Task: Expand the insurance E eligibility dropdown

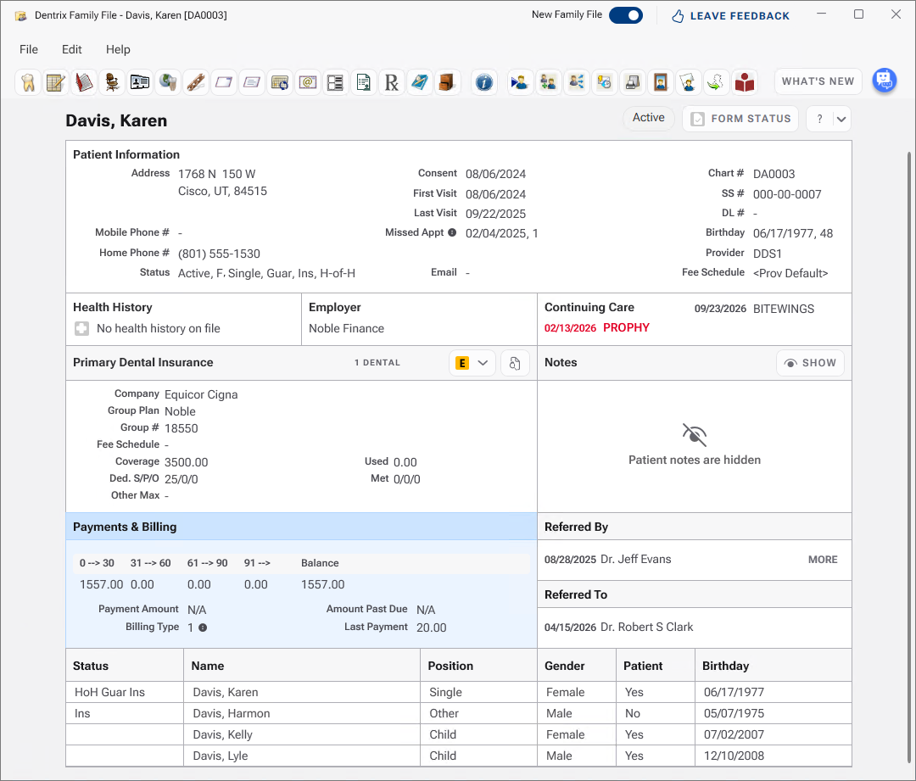Action: coord(472,363)
